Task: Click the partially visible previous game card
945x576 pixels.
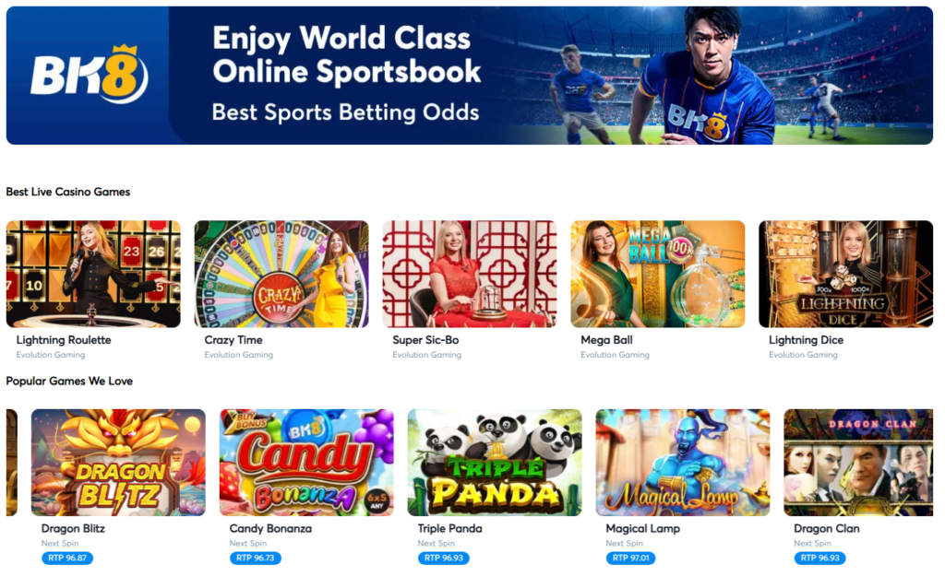Action: pyautogui.click(x=11, y=463)
